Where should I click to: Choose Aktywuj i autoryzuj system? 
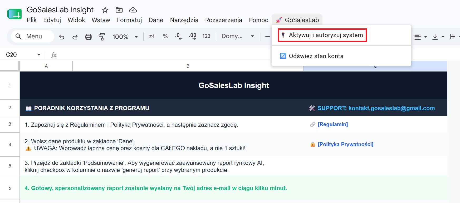pyautogui.click(x=322, y=35)
